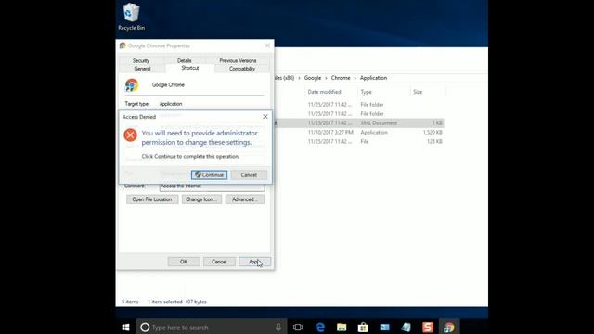Expand the breadcrumb arrow after Google
Screen dimensions: 594x334
[x=326, y=78]
